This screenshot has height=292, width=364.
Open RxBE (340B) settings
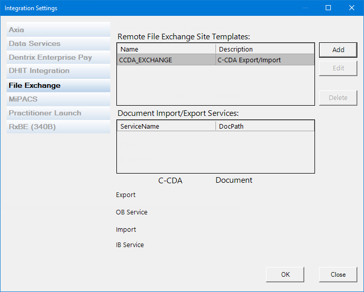pos(58,127)
